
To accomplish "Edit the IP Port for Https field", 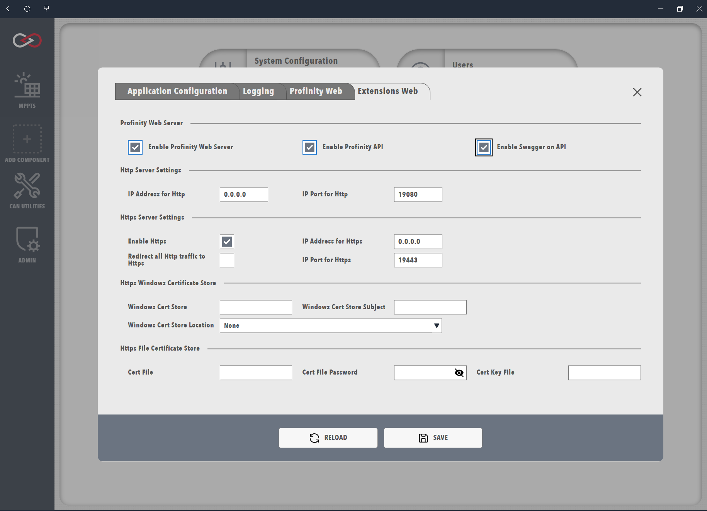I will [x=418, y=260].
